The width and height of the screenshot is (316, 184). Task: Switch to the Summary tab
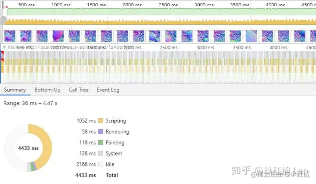15,90
